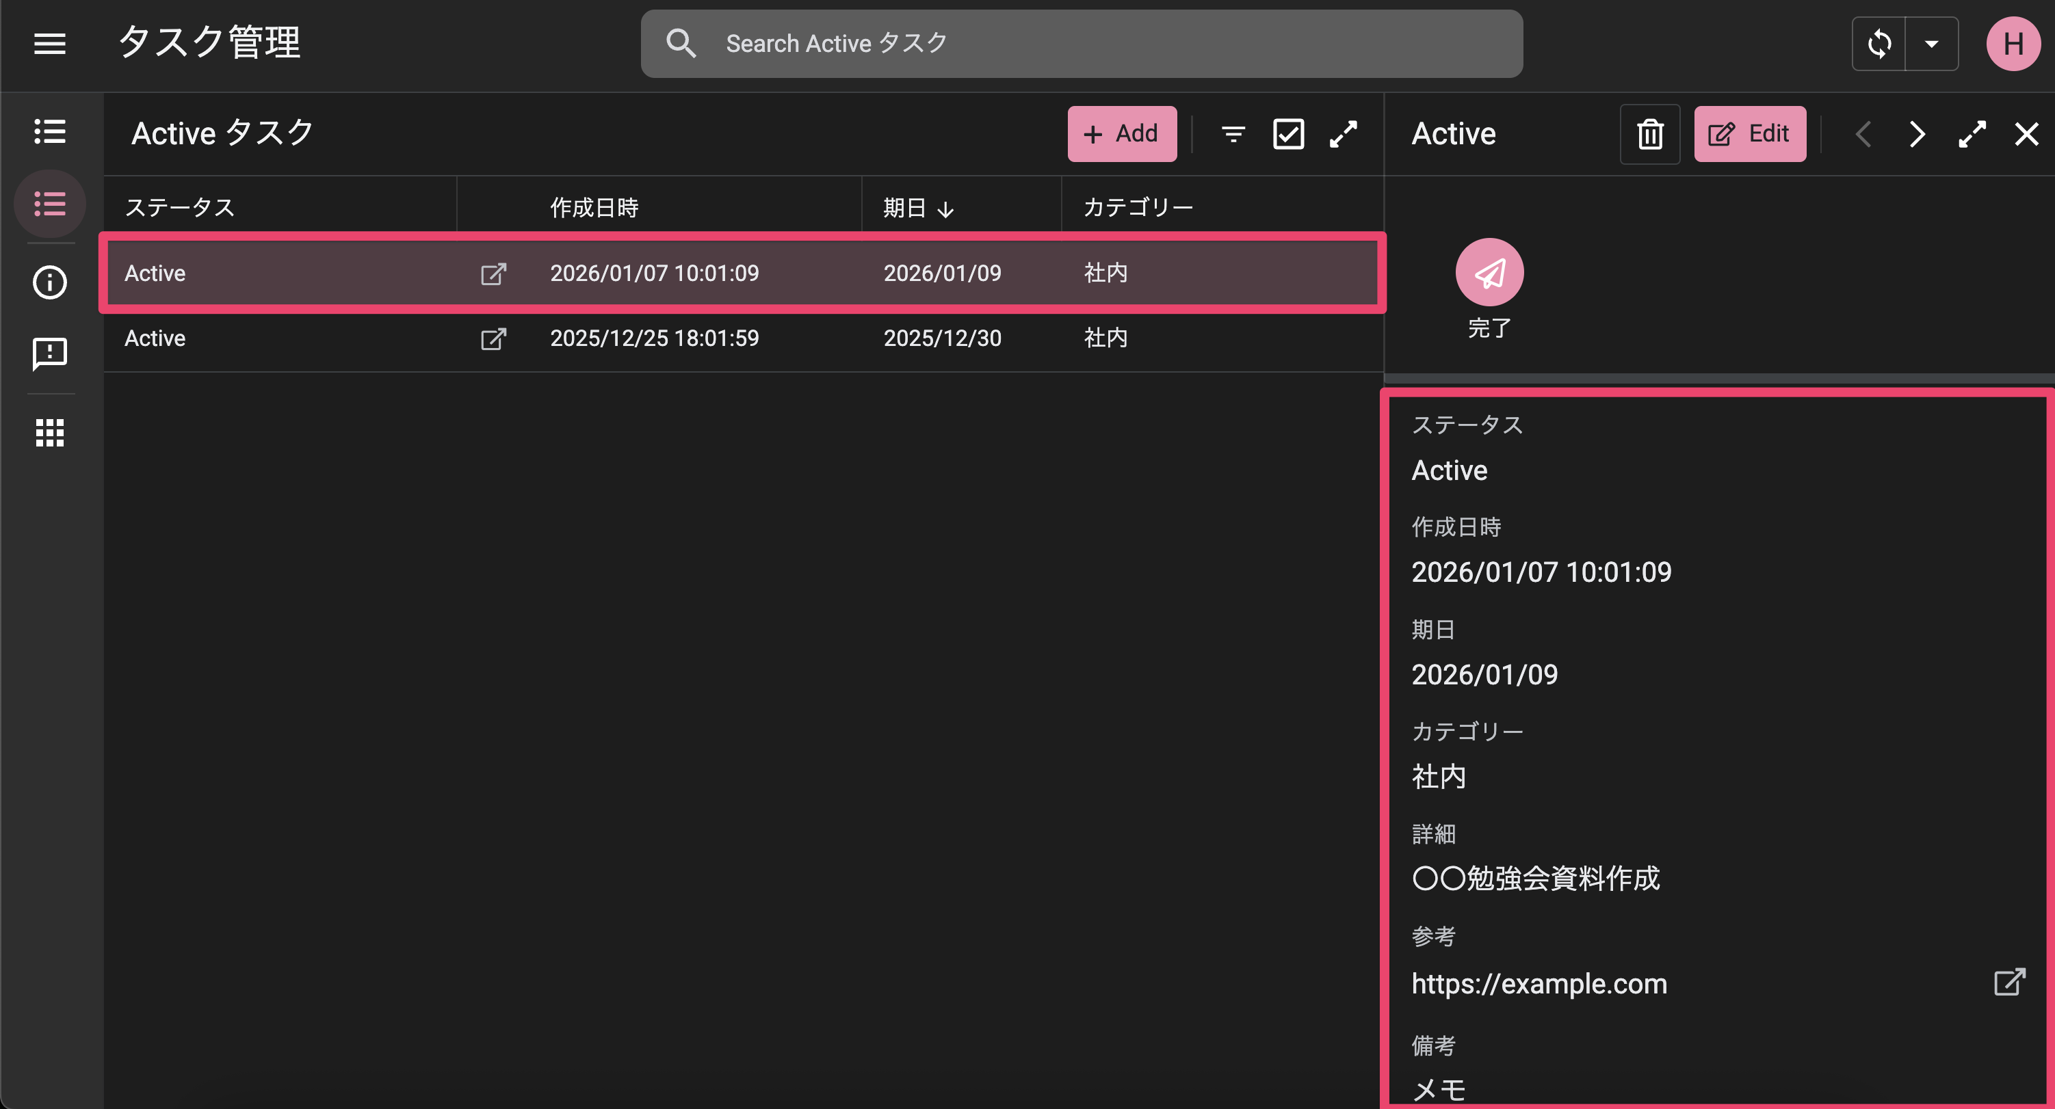
Task: Click the 完了 paper plane action
Action: (x=1489, y=273)
